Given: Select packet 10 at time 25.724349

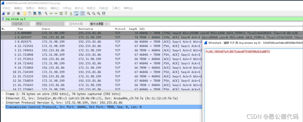Looking at the screenshot, I should [101, 72].
